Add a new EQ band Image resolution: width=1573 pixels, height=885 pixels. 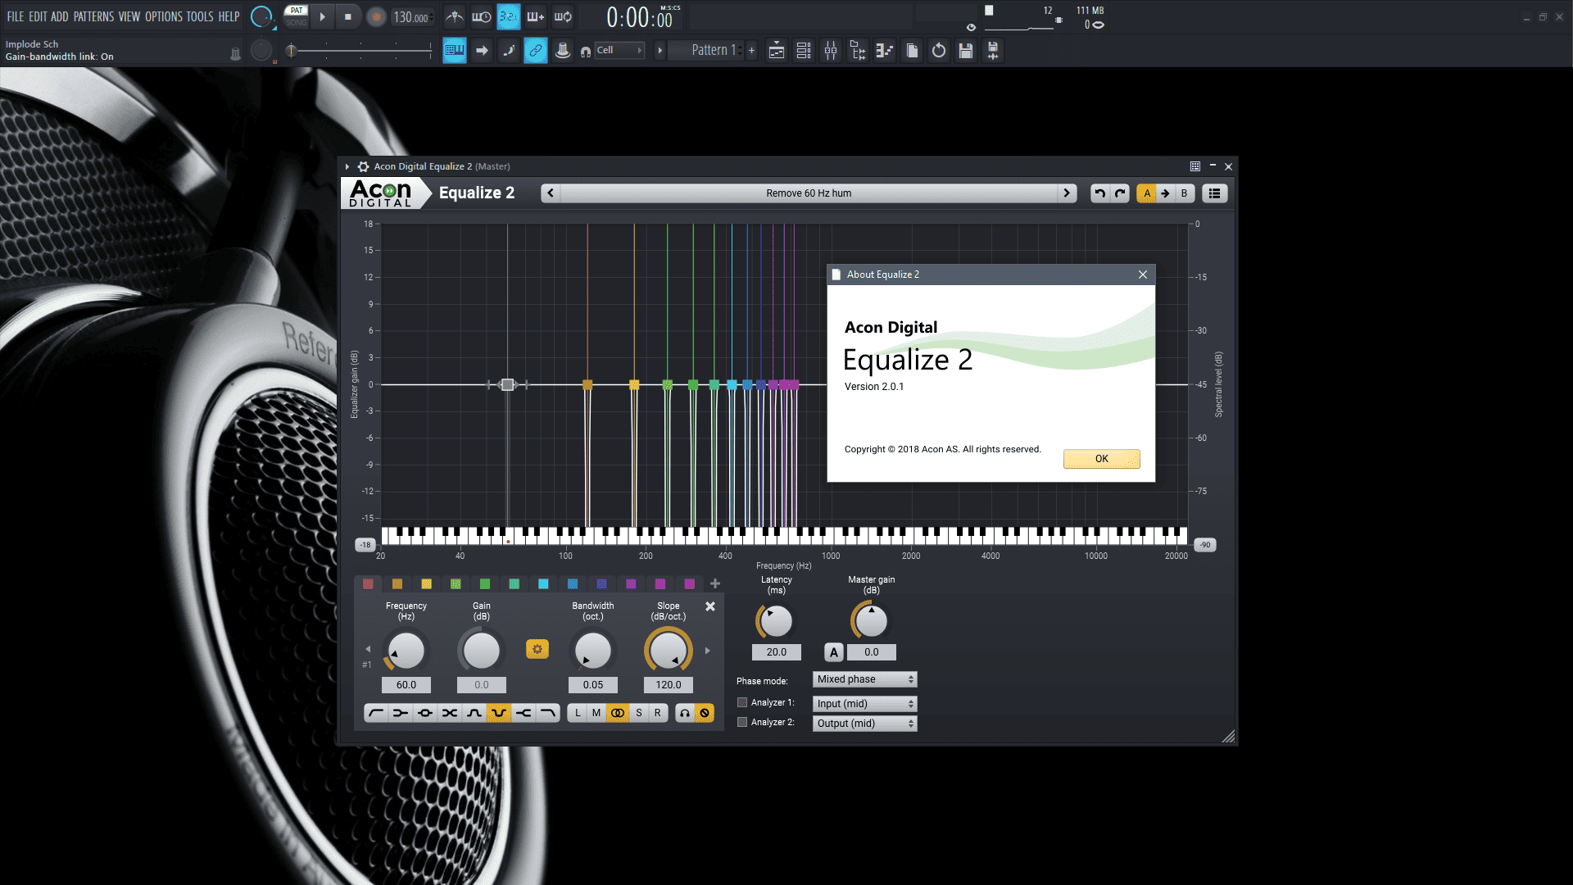pyautogui.click(x=715, y=584)
